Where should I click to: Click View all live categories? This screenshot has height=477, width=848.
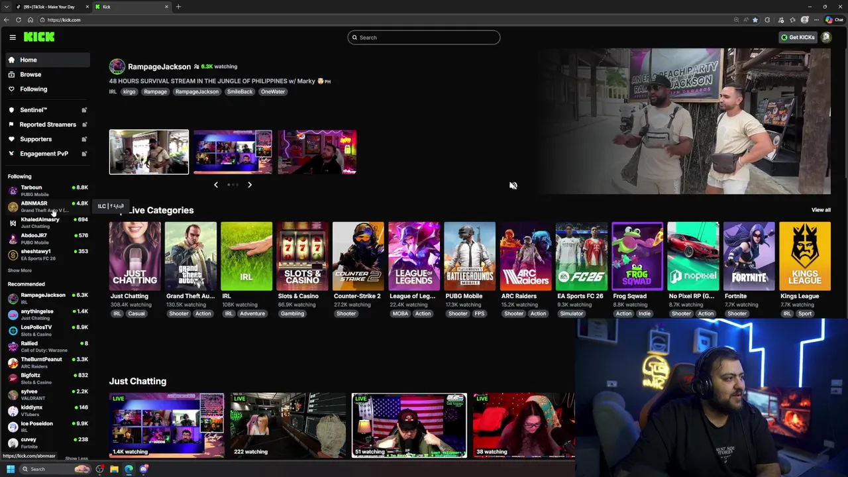(x=821, y=210)
